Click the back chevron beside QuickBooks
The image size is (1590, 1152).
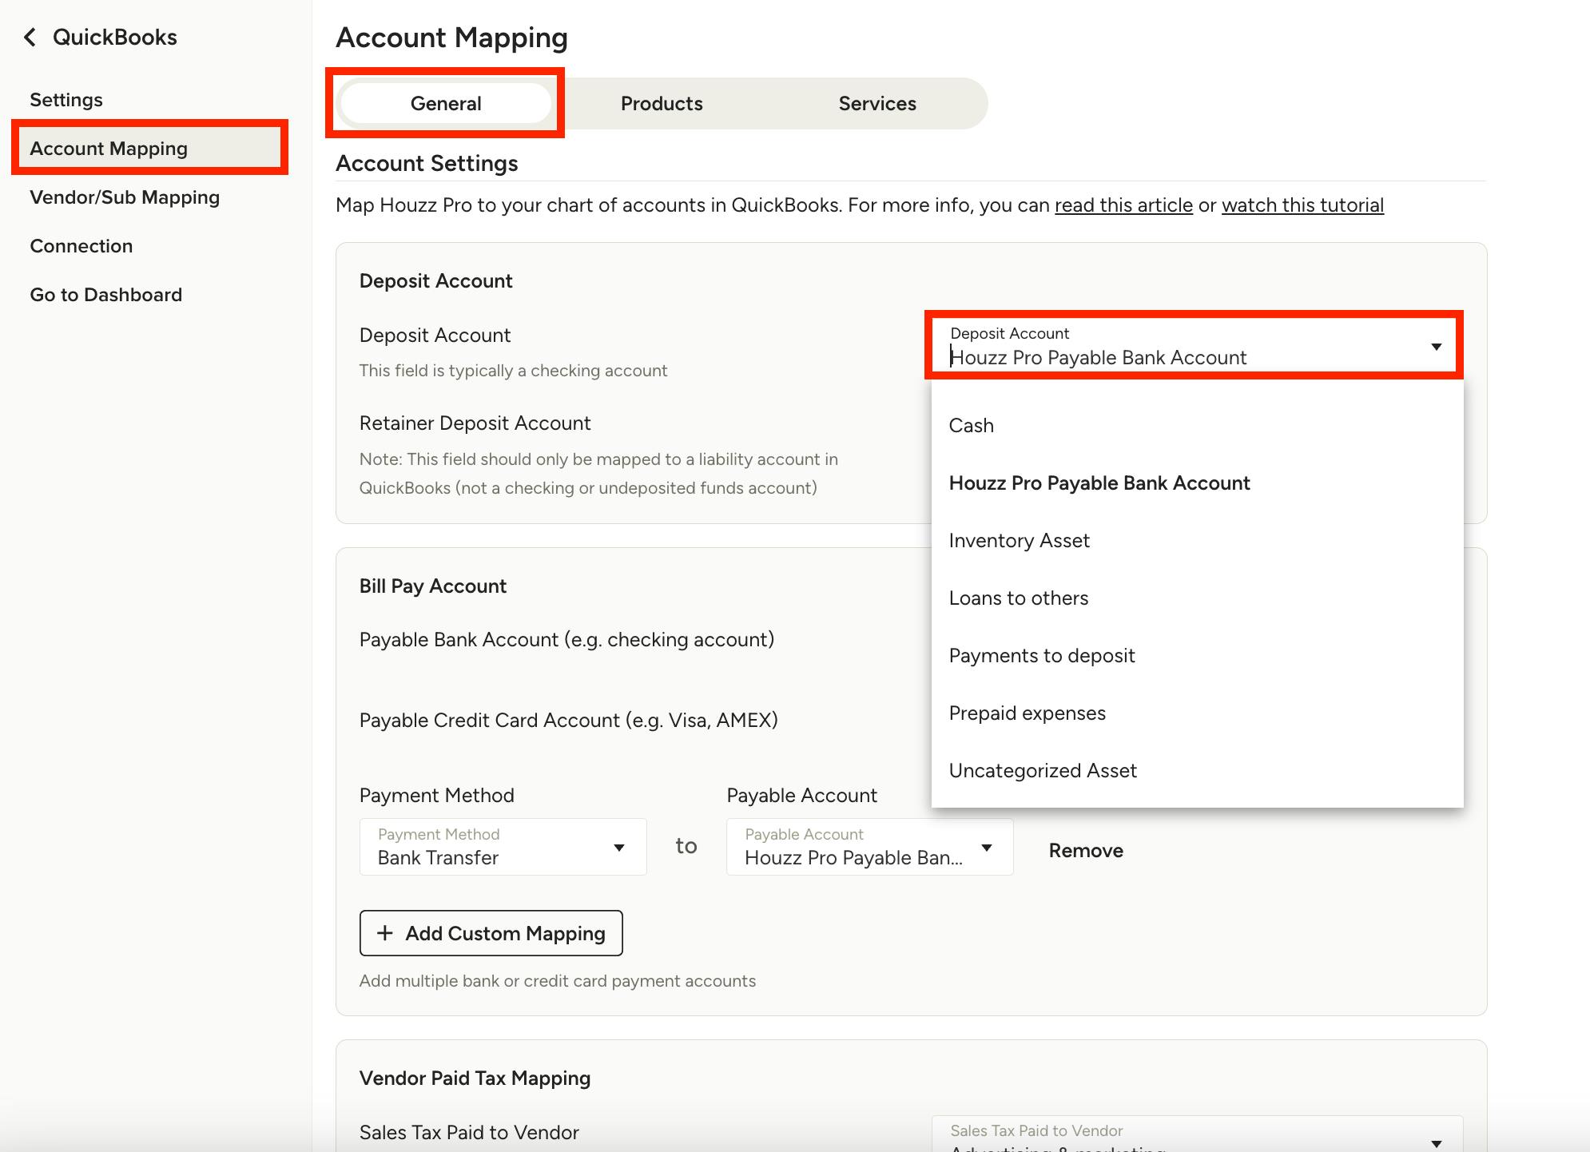point(30,38)
